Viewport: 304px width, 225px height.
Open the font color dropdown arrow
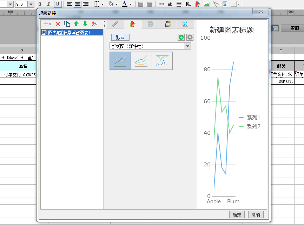(131, 4)
